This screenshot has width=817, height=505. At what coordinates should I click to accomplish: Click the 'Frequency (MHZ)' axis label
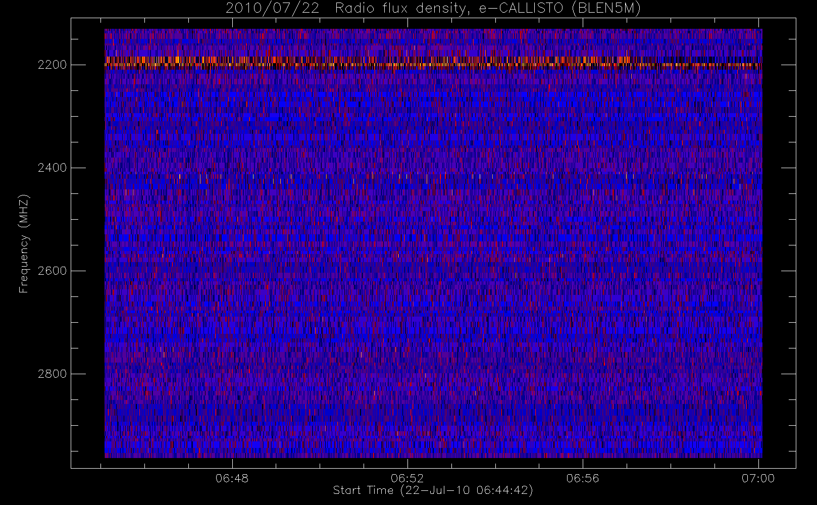tap(24, 243)
